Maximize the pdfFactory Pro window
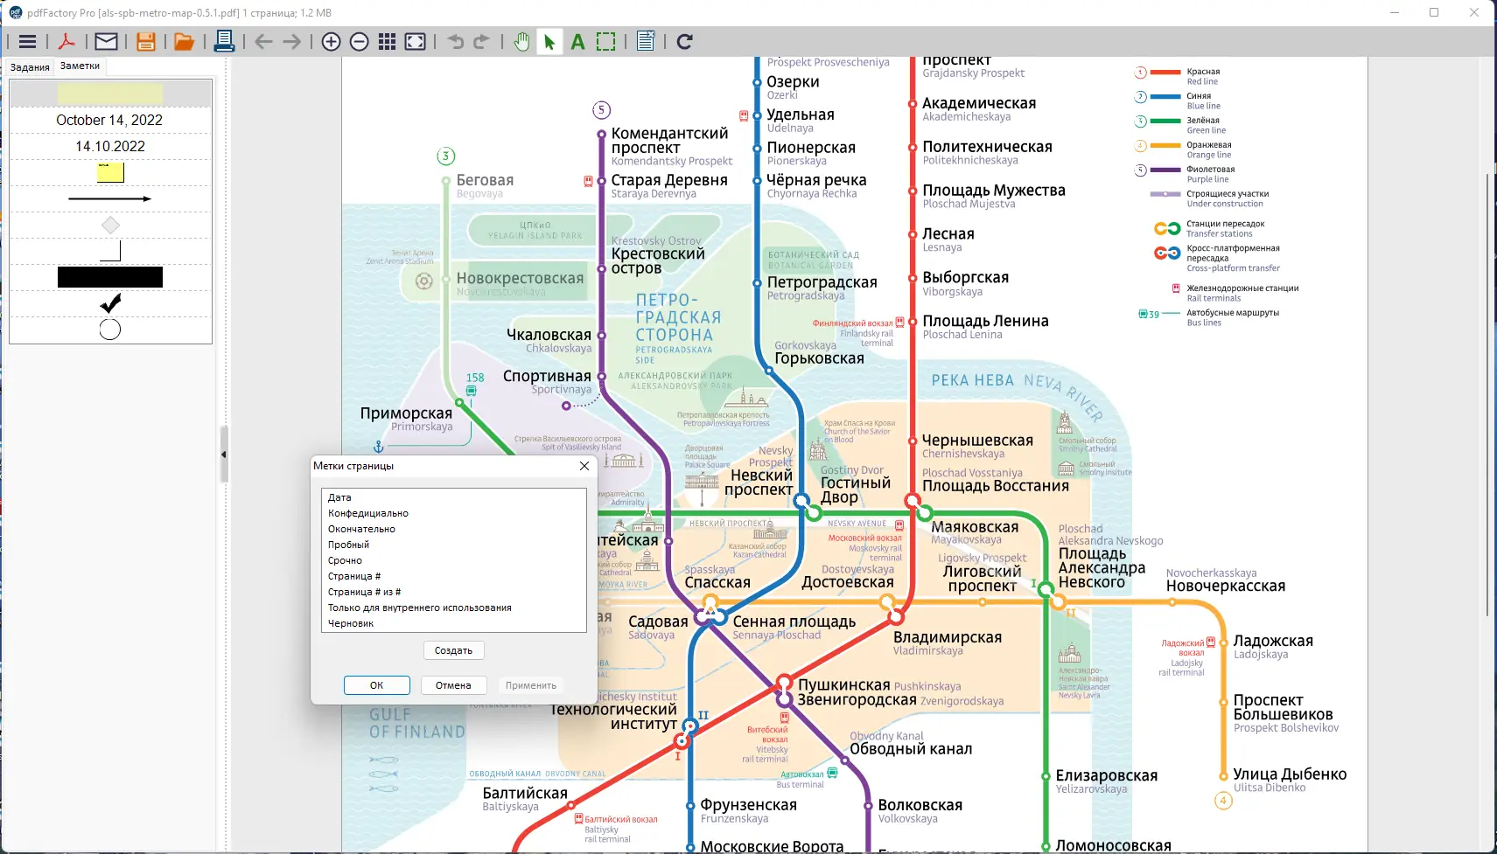The height and width of the screenshot is (854, 1497). point(1434,12)
